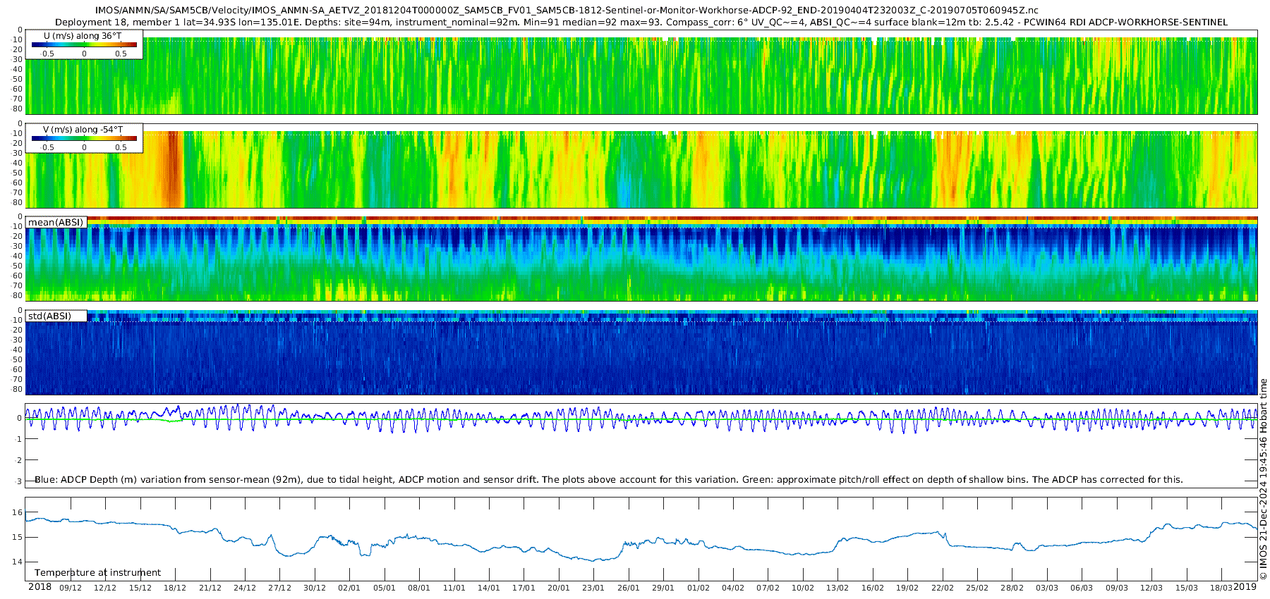The image size is (1270, 599).
Task: Click the 2019 year label on time axis
Action: click(1245, 587)
